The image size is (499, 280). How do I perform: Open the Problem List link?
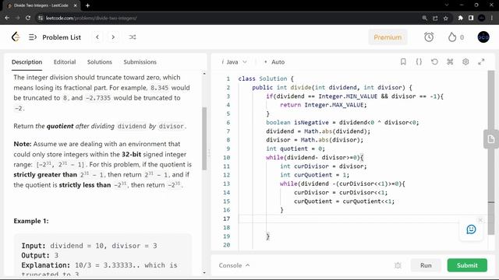click(62, 37)
